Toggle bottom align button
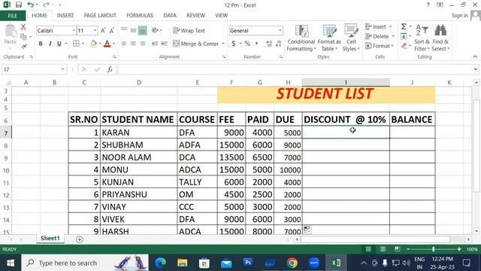 click(x=142, y=30)
